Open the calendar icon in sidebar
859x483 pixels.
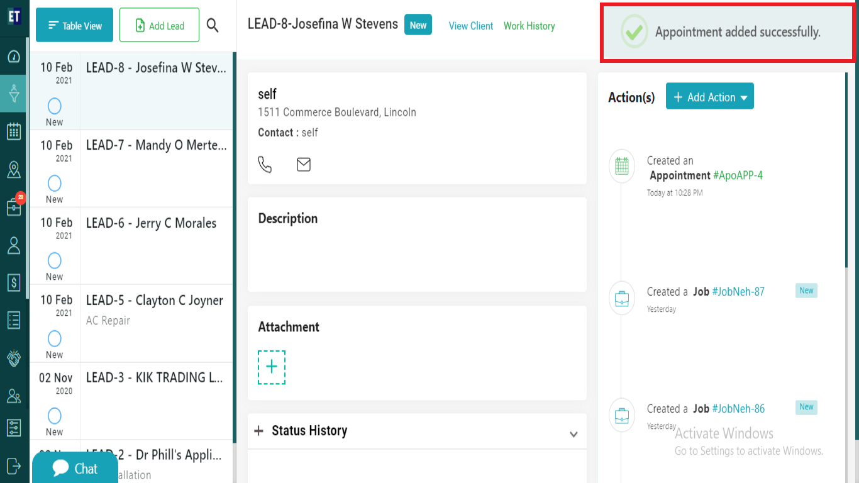tap(14, 131)
